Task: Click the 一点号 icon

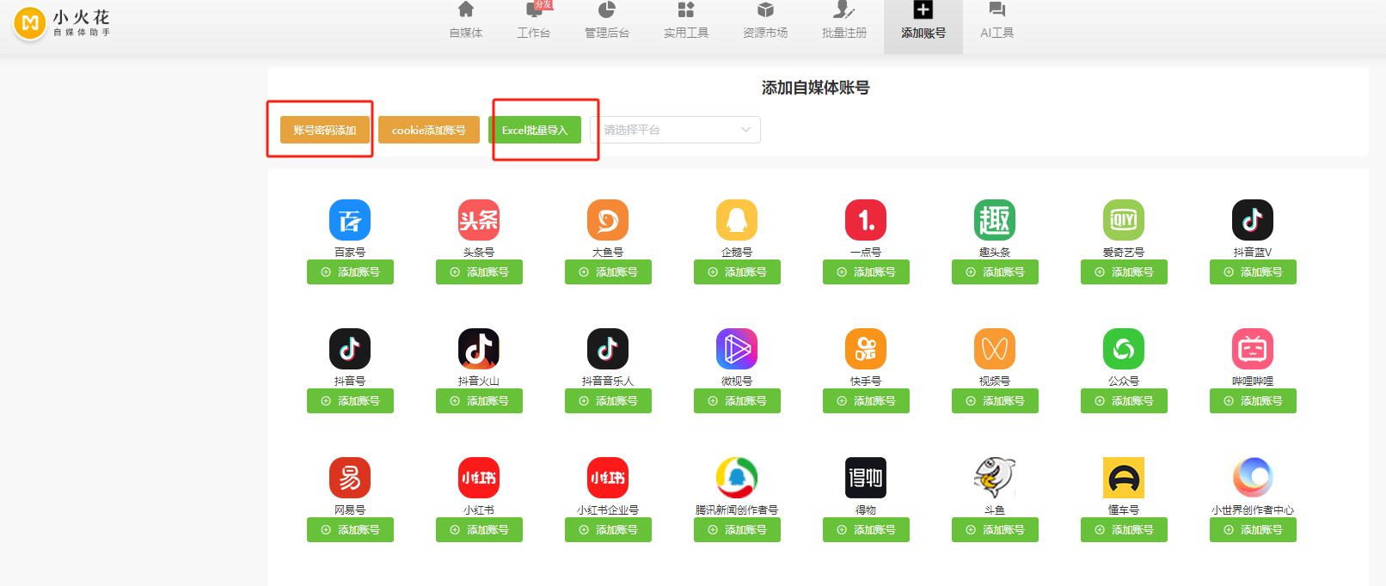Action: pos(866,220)
